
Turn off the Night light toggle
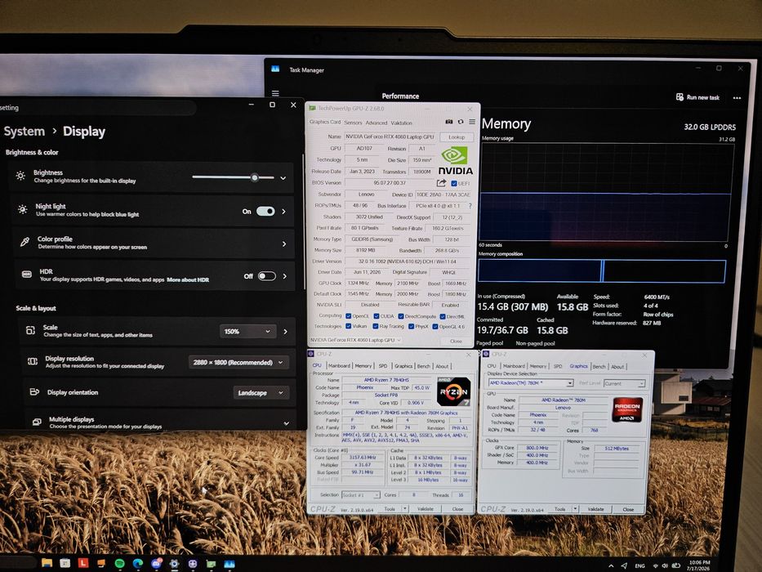click(265, 211)
